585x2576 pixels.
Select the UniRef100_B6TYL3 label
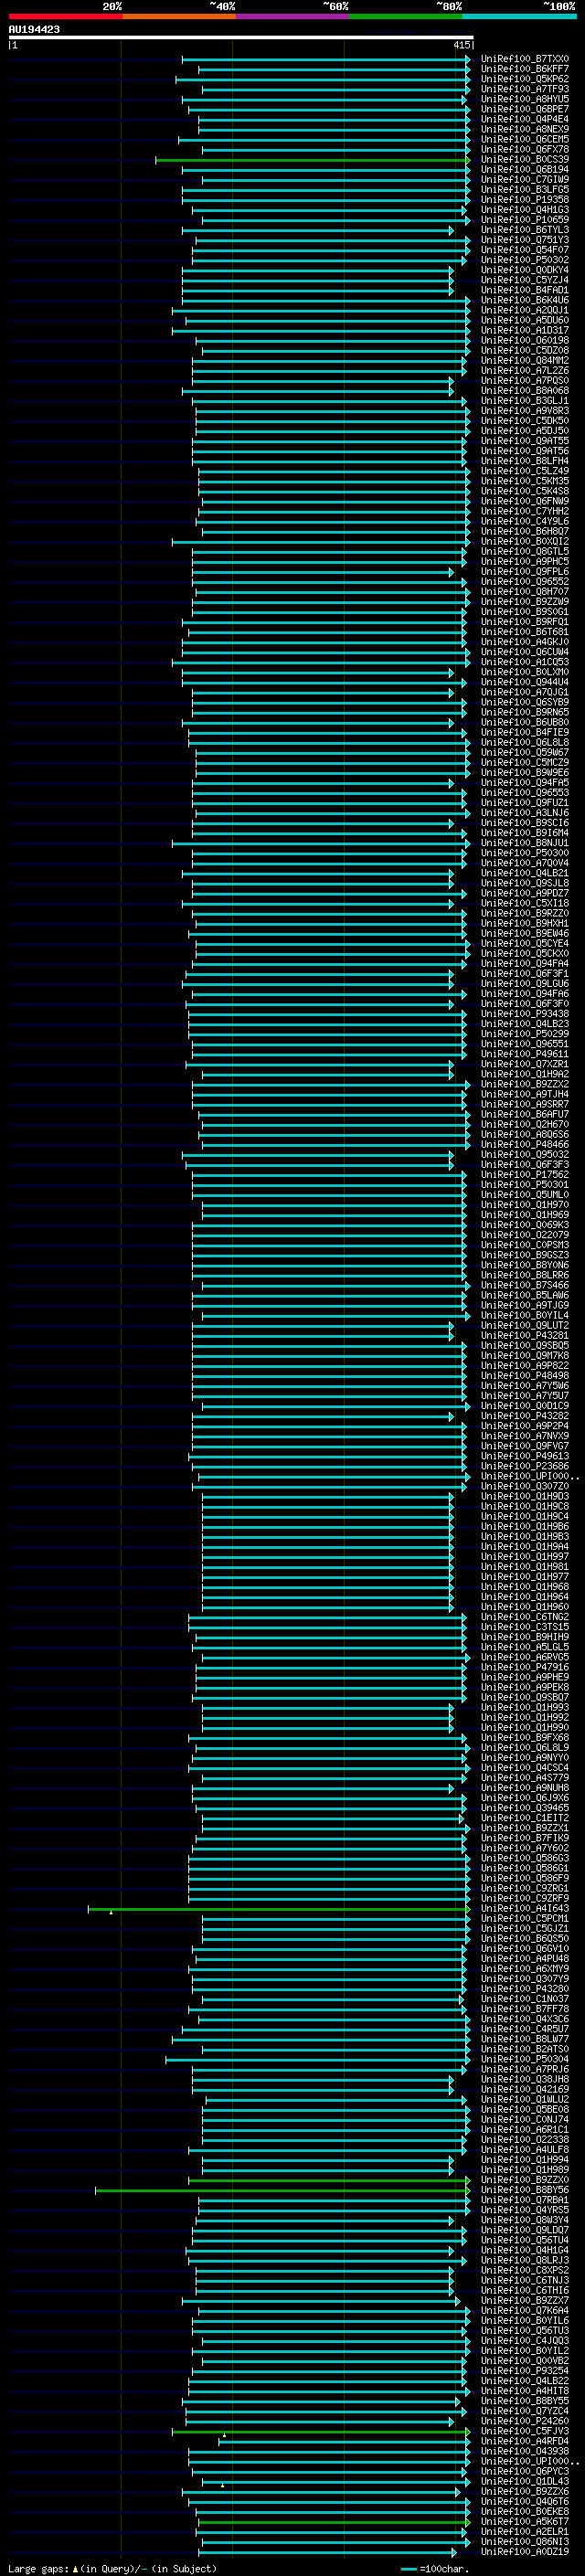524,230
